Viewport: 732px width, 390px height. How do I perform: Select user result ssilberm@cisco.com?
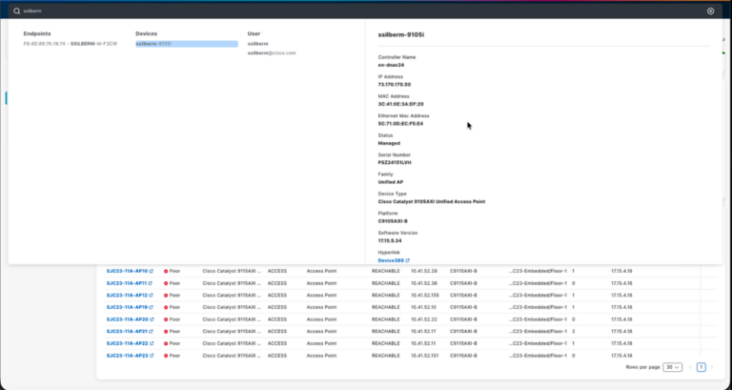(x=272, y=53)
